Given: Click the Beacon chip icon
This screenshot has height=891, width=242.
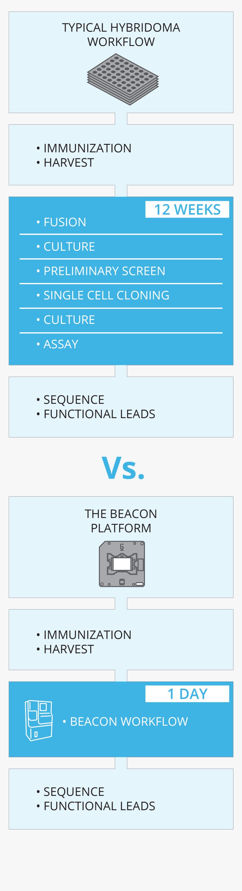Looking at the screenshot, I should tap(122, 563).
